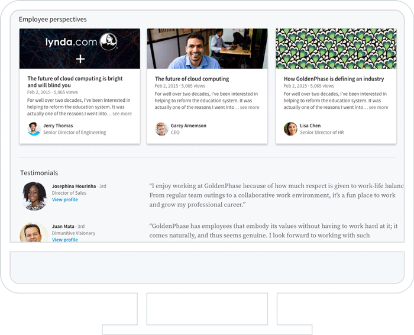Expand 'see more' in Jerry Thomas's article
The image size is (414, 335).
[122, 114]
